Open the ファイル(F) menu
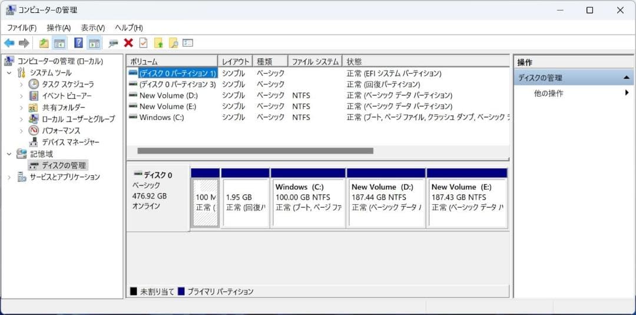636x315 pixels. [22, 28]
